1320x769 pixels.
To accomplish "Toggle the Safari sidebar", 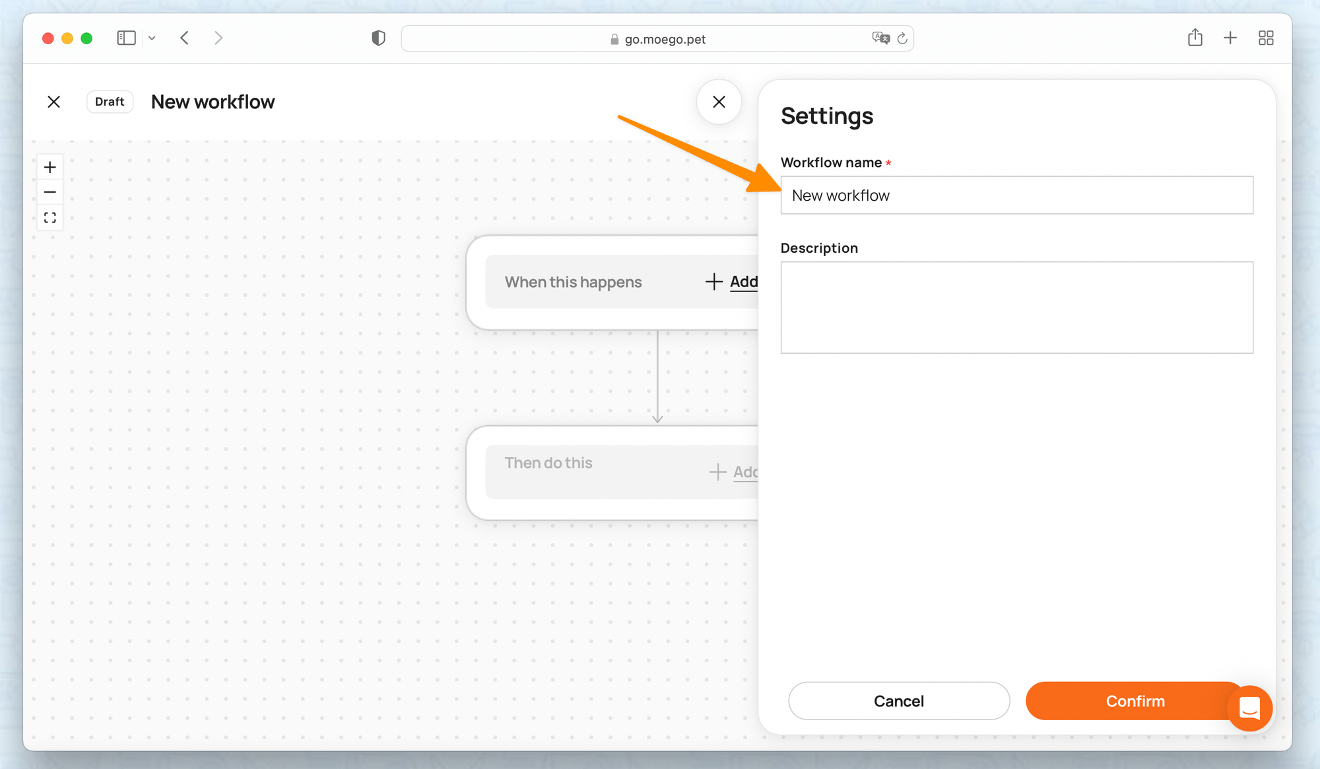I will click(126, 38).
